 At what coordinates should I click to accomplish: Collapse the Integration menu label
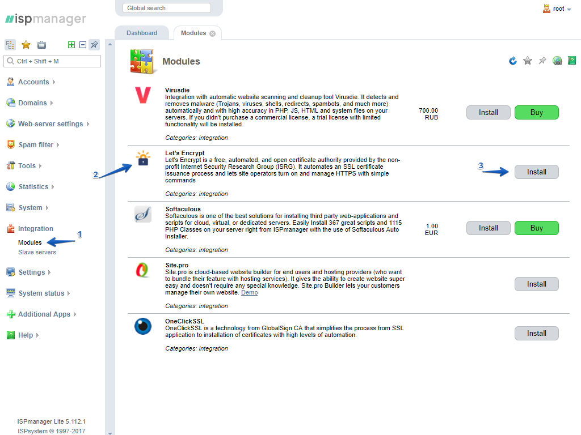36,229
